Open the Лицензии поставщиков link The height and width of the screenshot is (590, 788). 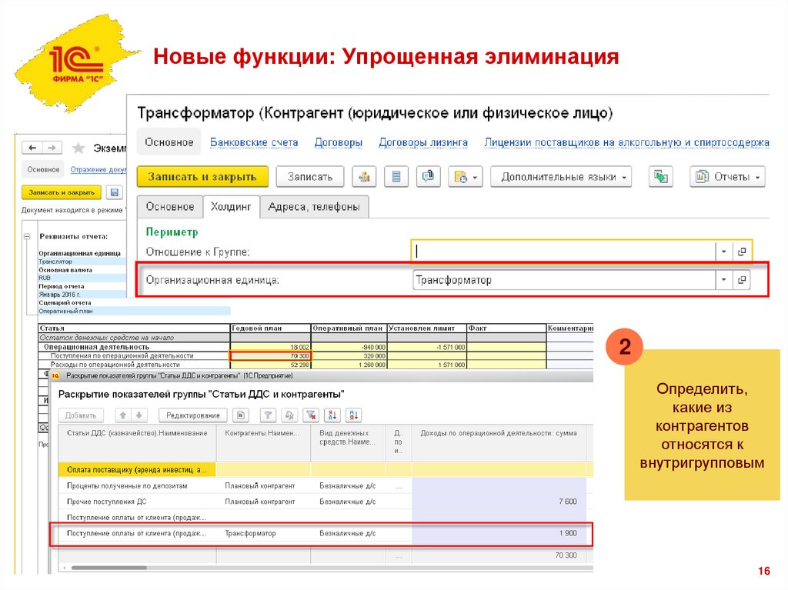(x=626, y=142)
